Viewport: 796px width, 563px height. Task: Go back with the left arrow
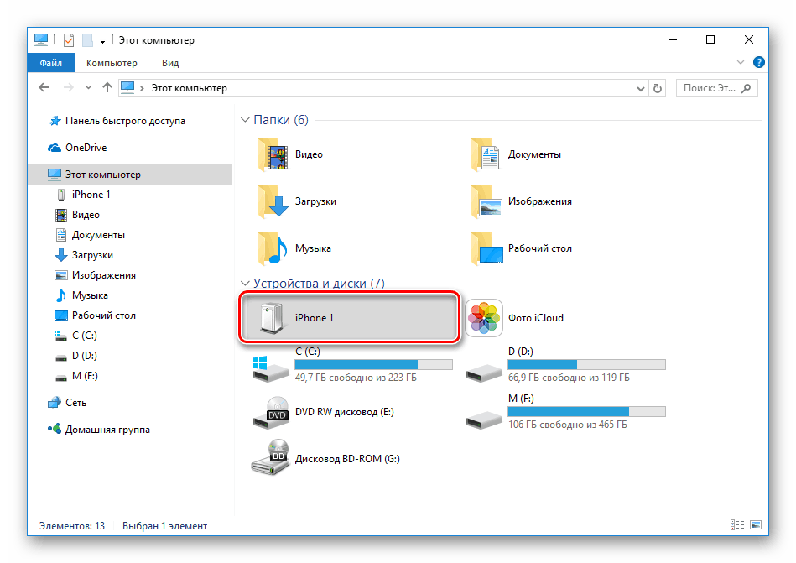44,88
